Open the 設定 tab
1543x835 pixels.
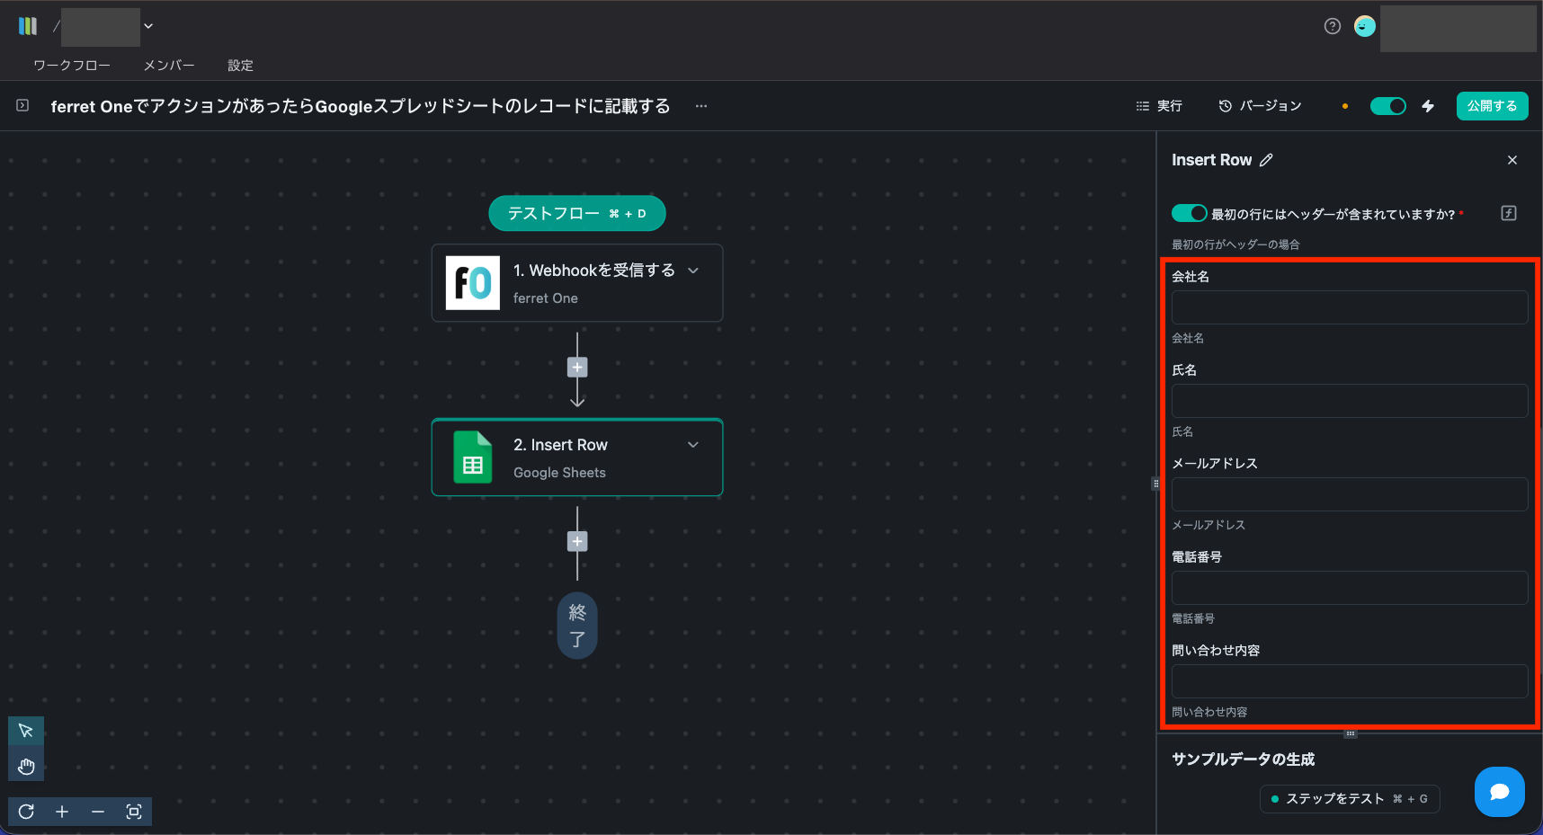(x=240, y=66)
